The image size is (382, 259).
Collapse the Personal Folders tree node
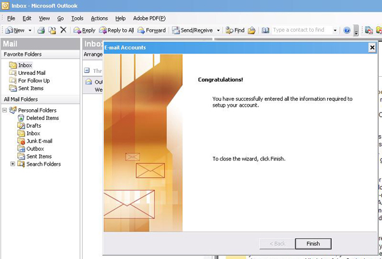click(x=4, y=110)
